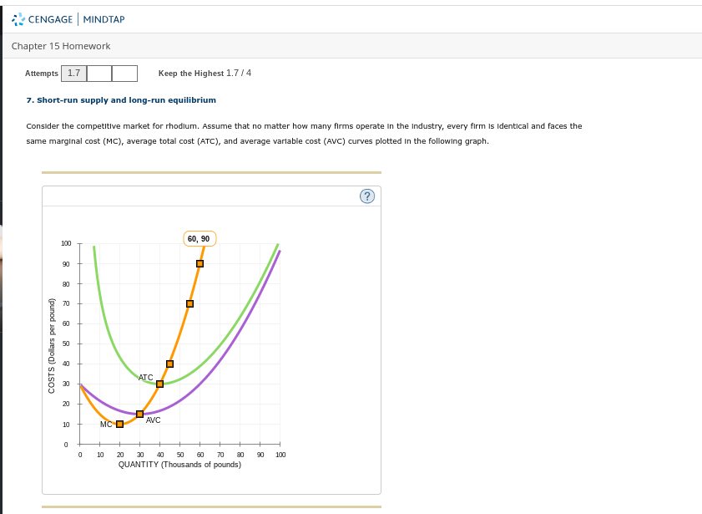Click the second empty Attempts box
The image size is (702, 514).
point(123,73)
